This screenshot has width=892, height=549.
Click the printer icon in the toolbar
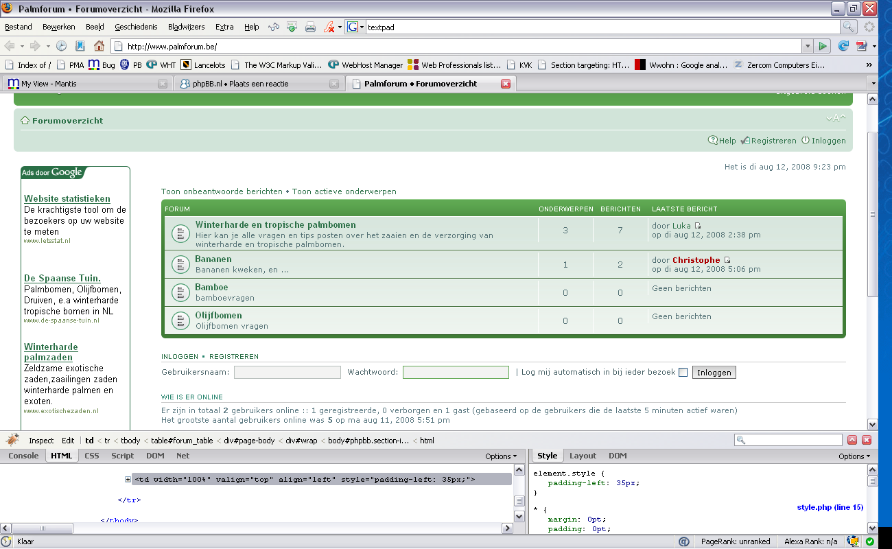[310, 27]
